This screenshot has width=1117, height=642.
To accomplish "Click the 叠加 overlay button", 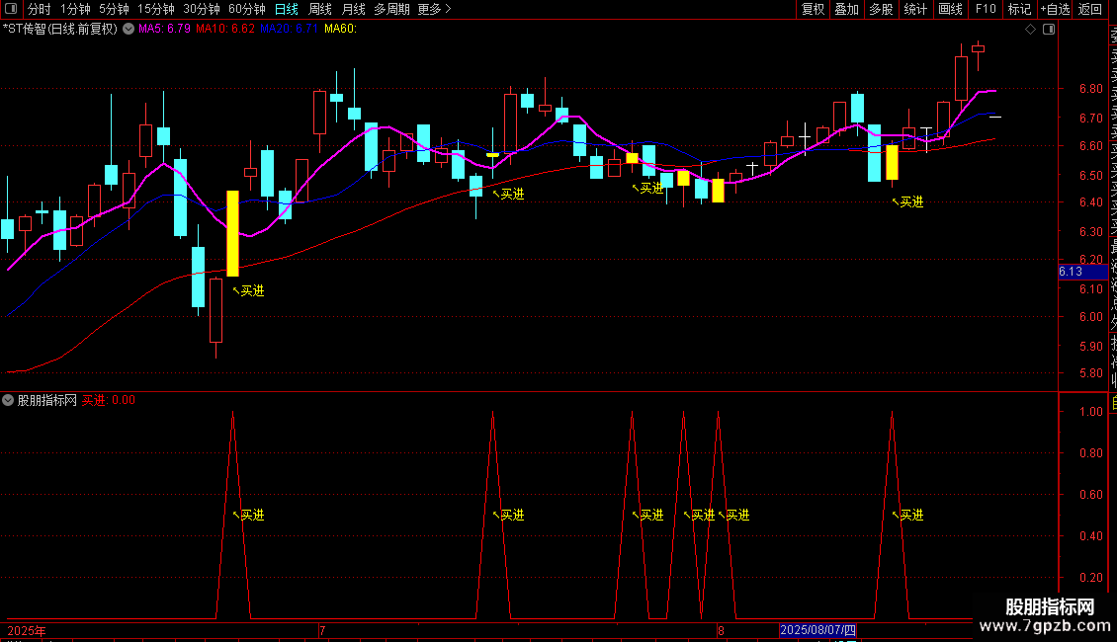I will (x=847, y=9).
